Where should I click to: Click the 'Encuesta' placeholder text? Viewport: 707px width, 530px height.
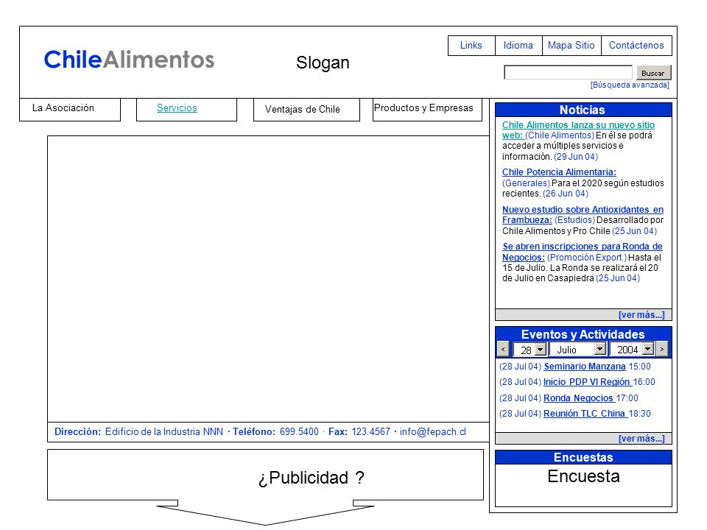(x=583, y=476)
